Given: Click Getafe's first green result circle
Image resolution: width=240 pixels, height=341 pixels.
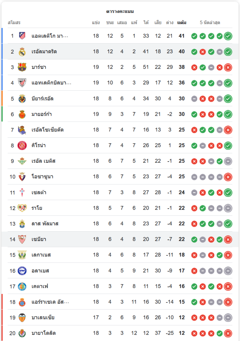Looking at the screenshot, I should pos(194,286).
